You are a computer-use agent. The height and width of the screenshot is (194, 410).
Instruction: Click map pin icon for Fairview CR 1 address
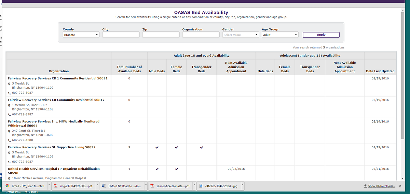pyautogui.click(x=9, y=84)
